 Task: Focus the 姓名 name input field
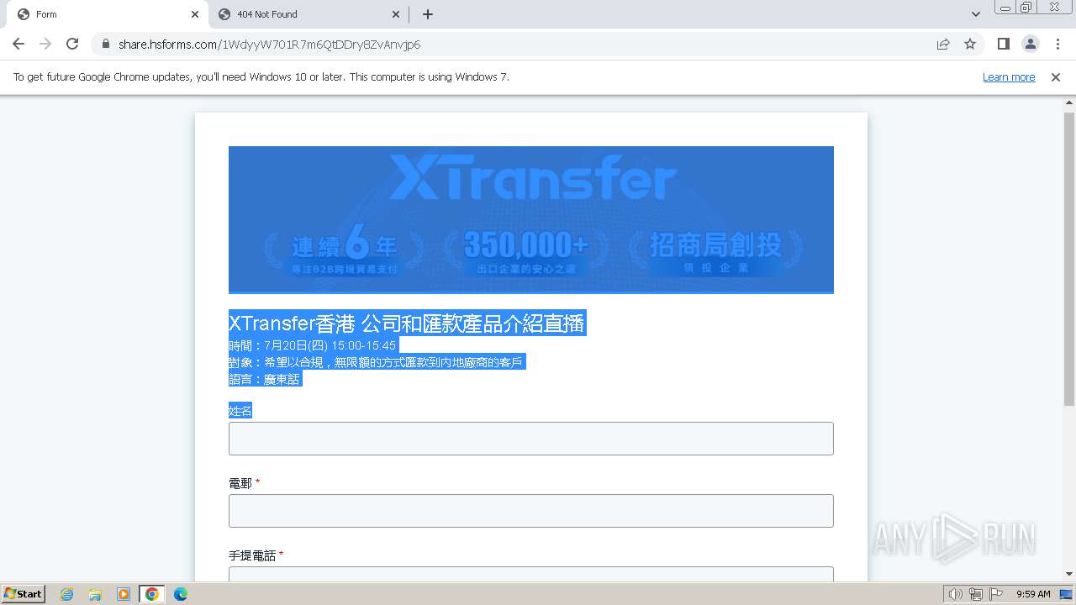(531, 439)
